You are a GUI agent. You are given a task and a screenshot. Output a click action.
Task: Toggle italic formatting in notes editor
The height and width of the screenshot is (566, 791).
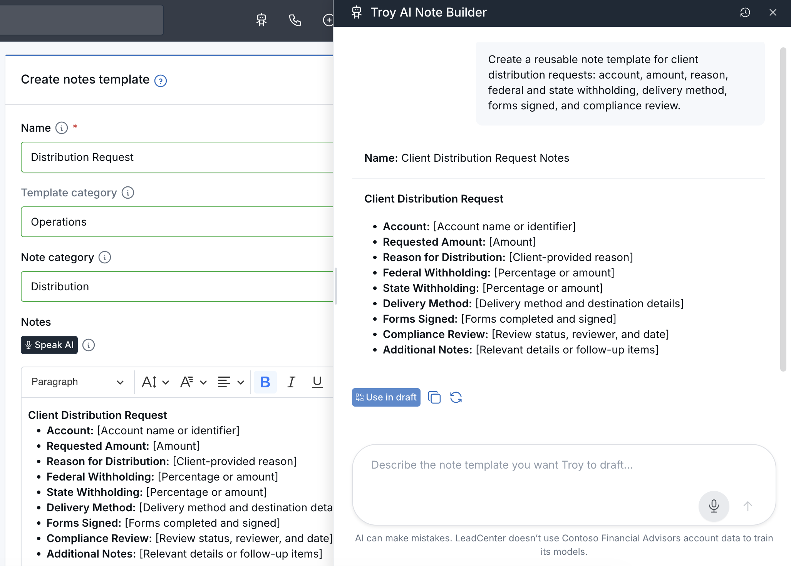[x=291, y=382]
